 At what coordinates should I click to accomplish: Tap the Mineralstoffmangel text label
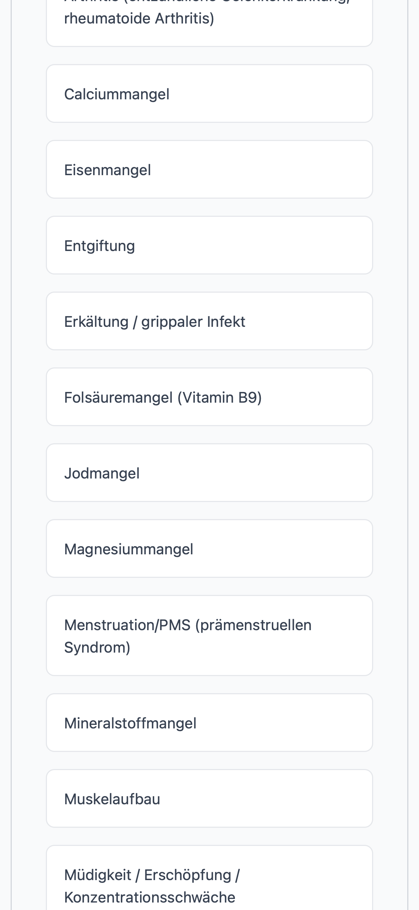[130, 723]
